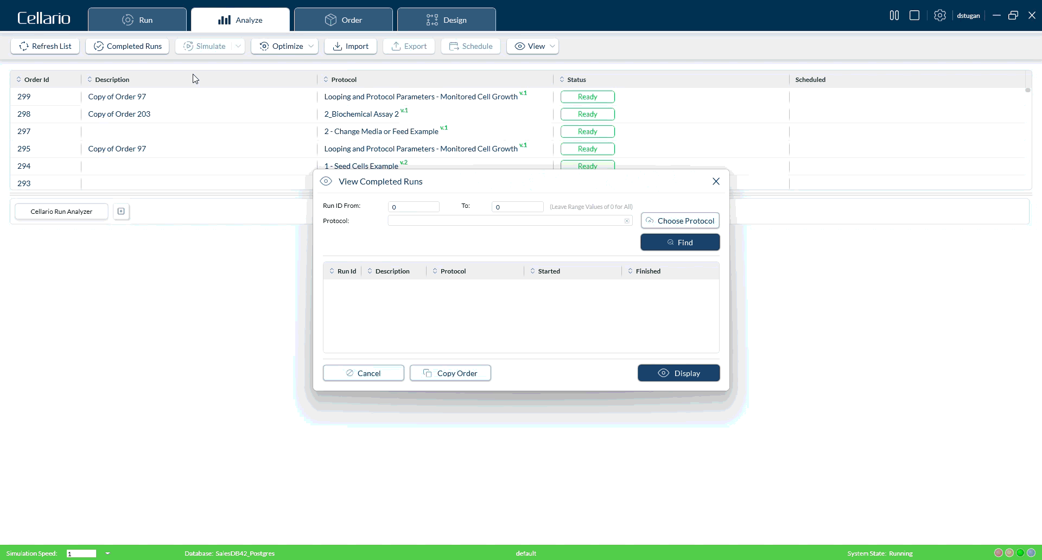Open Completed Runs from toolbar

(128, 46)
